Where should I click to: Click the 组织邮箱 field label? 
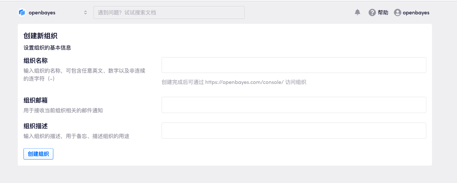click(x=36, y=100)
